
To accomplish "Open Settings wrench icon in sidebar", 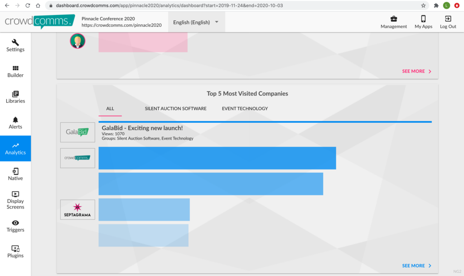I will pyautogui.click(x=15, y=43).
